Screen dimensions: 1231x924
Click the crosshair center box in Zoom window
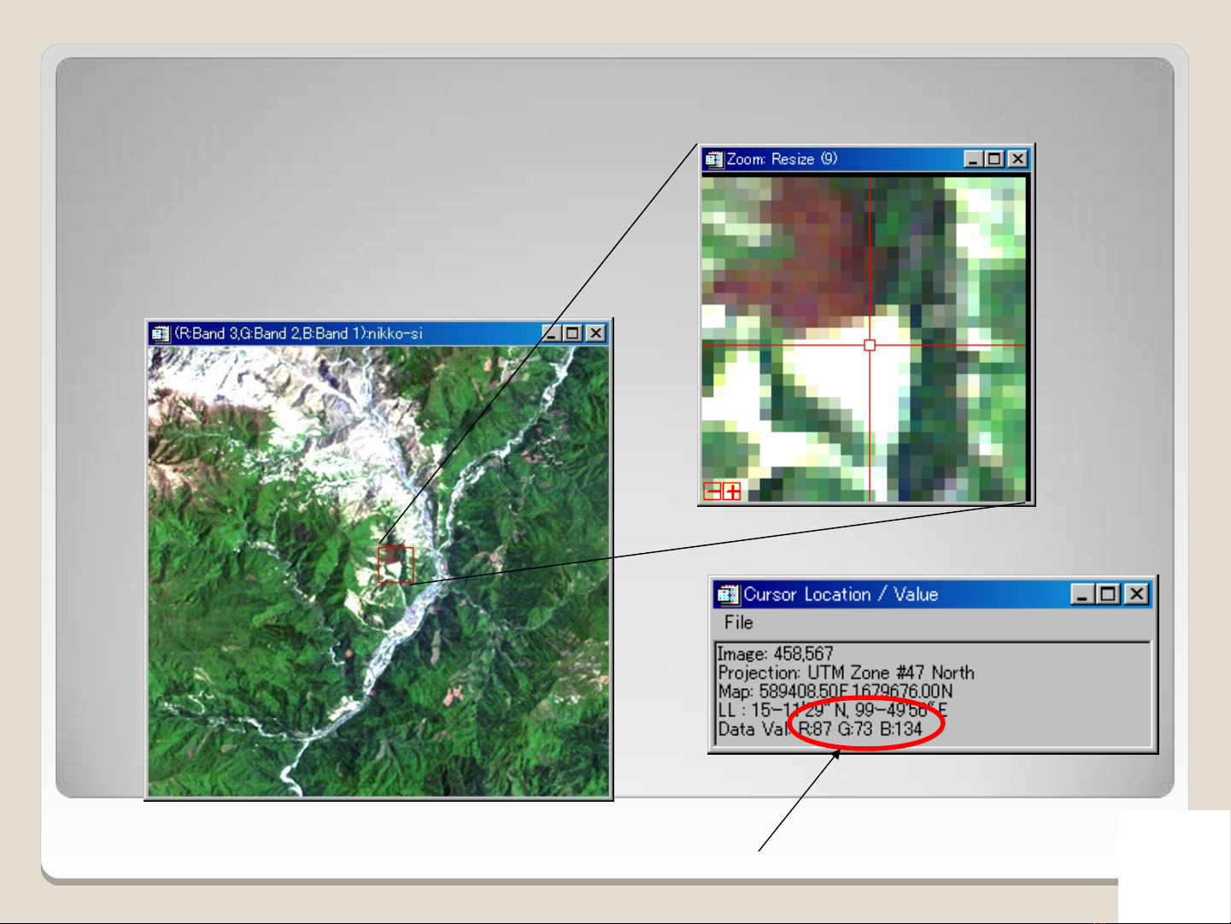[x=870, y=345]
